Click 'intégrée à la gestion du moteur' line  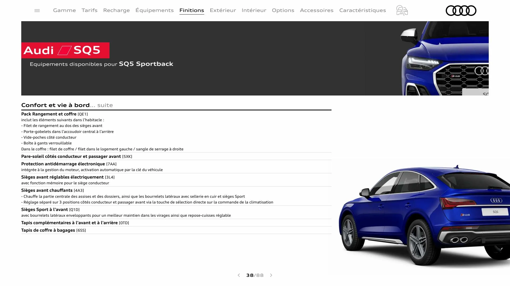[92, 170]
